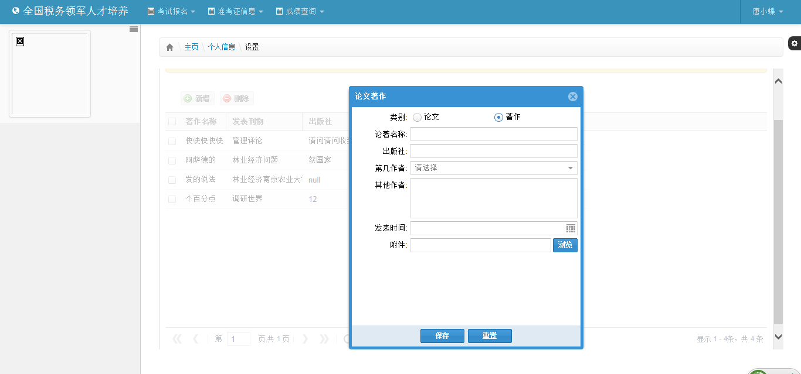
Task: Click the 重置 button
Action: pos(490,336)
